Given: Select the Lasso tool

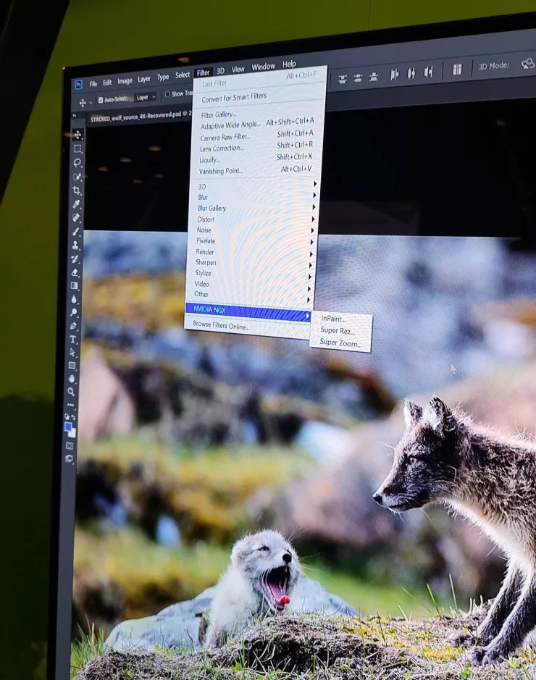Looking at the screenshot, I should click(x=78, y=163).
